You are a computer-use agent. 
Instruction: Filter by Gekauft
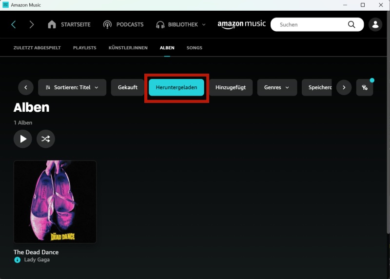click(x=128, y=87)
